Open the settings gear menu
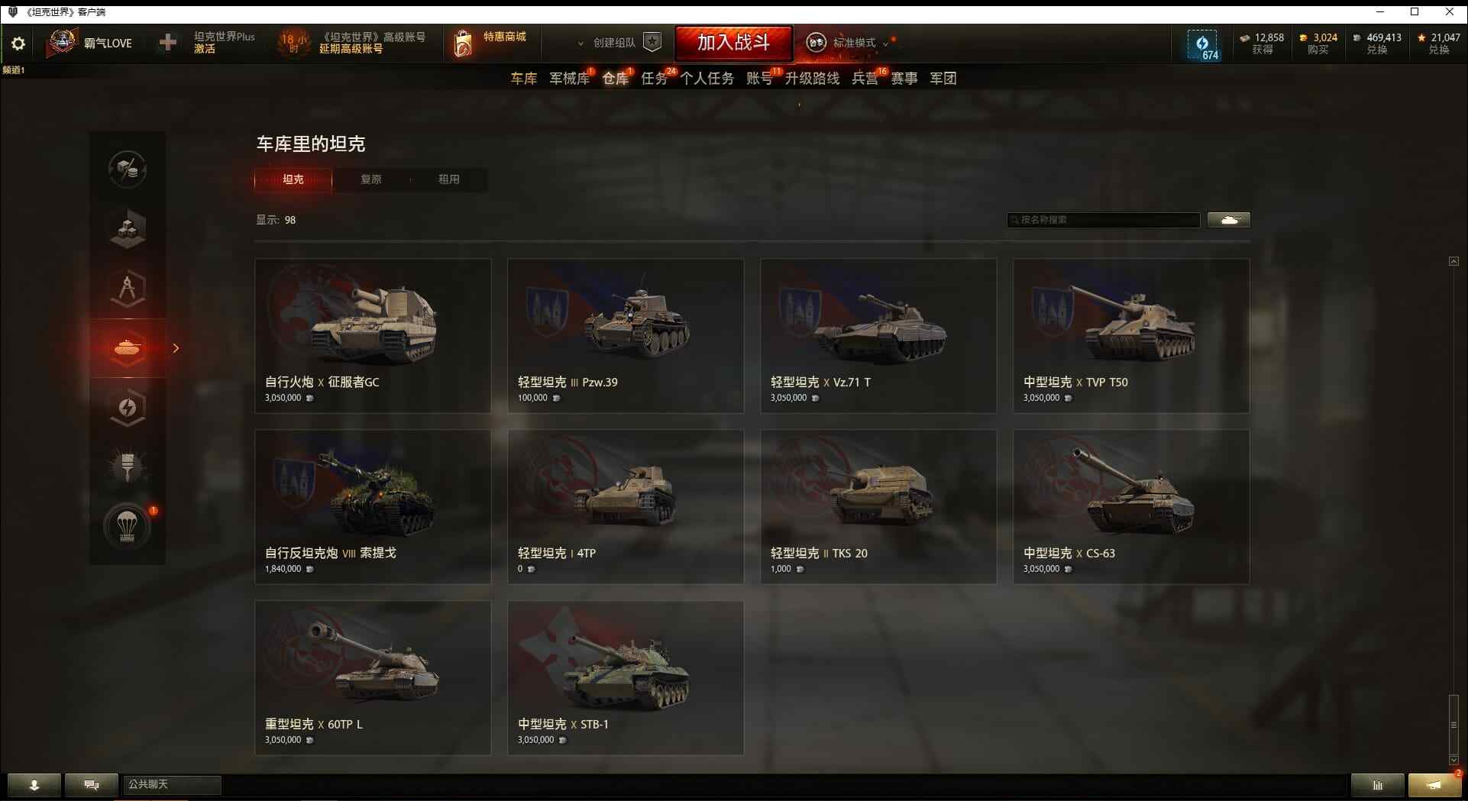This screenshot has width=1468, height=801. coord(18,44)
